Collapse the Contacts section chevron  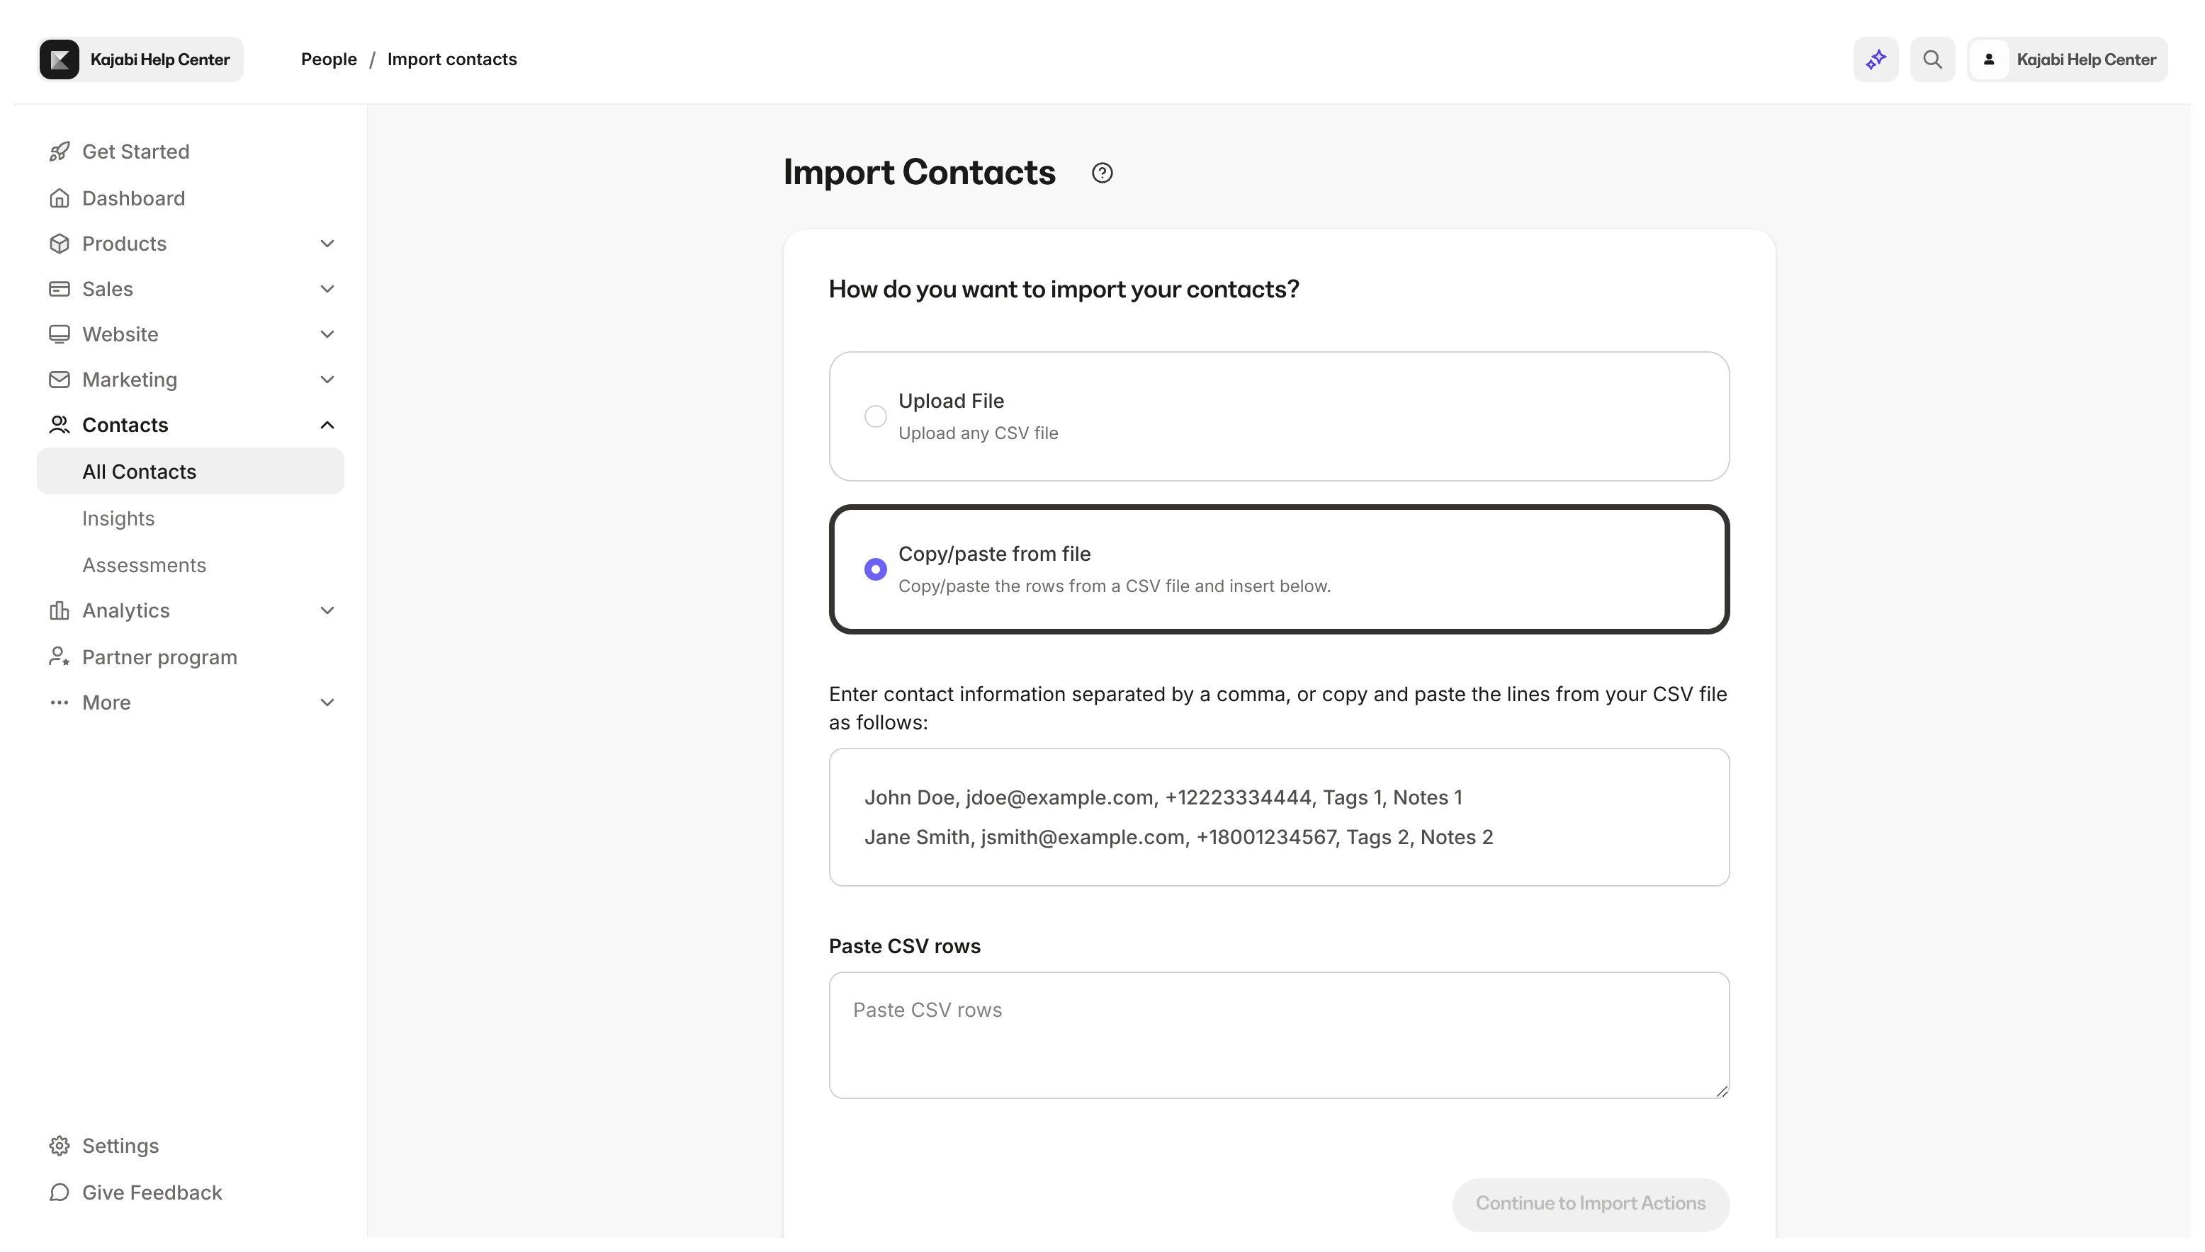[x=327, y=425]
